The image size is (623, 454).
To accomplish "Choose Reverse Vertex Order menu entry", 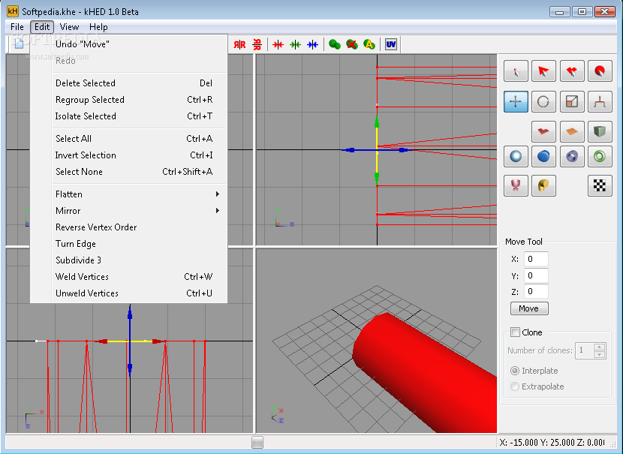I will point(137,227).
